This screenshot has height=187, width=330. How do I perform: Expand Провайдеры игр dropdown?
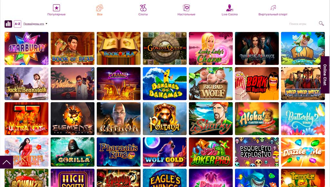pos(35,24)
